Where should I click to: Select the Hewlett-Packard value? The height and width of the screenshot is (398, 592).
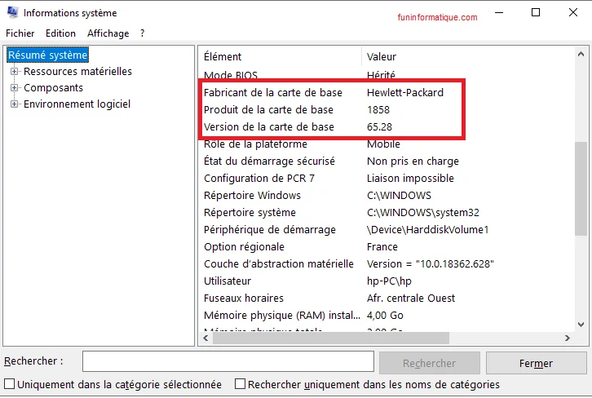[405, 92]
